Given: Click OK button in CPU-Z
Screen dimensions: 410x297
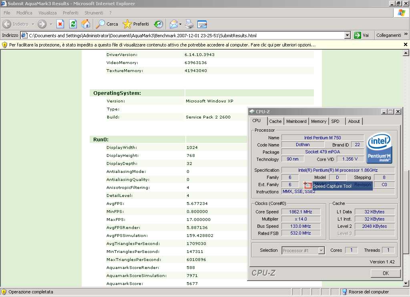Looking at the screenshot, I should (x=386, y=273).
